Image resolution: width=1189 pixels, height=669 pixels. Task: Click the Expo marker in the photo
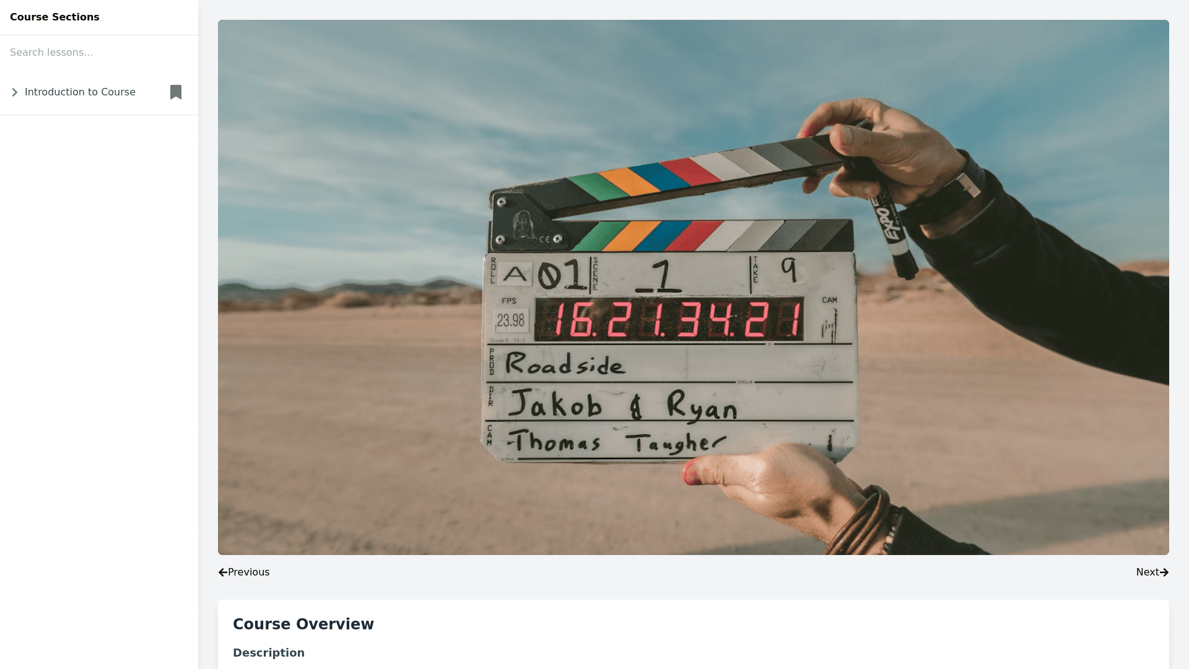[x=889, y=223]
